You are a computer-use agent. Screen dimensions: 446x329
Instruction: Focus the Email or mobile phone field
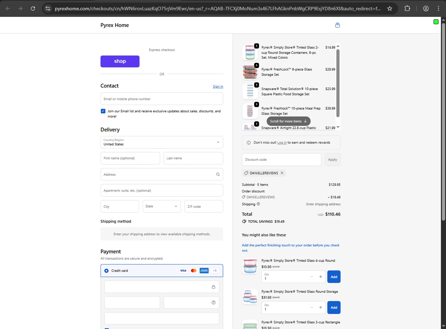coord(162,99)
